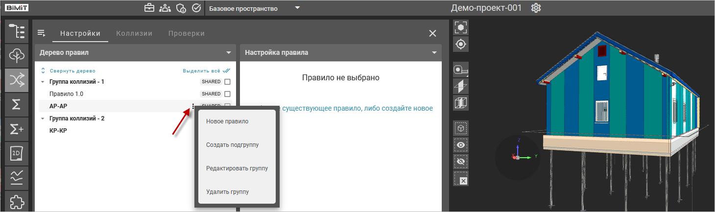
Task: Click the puzzle-piece plugins sidebar icon
Action: point(17,201)
